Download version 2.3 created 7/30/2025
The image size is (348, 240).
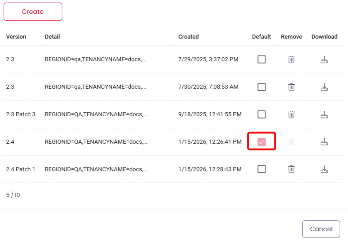pos(324,87)
